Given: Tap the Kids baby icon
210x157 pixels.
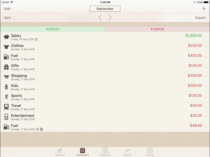Looking at the screenshot, I should 6,87.
